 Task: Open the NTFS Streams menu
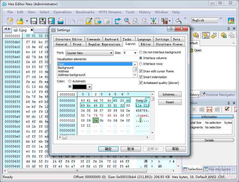[110, 12]
